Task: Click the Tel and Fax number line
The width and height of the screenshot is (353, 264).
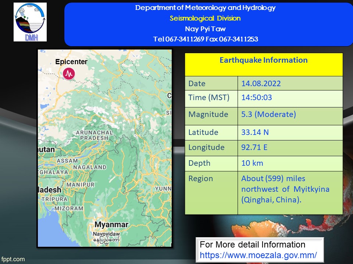Action: (x=205, y=39)
